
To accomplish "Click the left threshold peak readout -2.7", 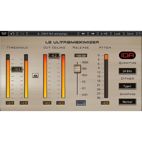I will pos(10,103).
